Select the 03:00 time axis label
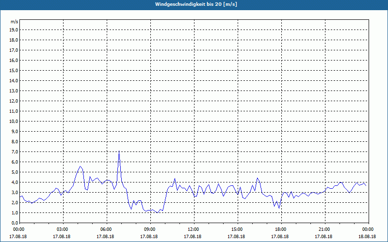 point(63,229)
